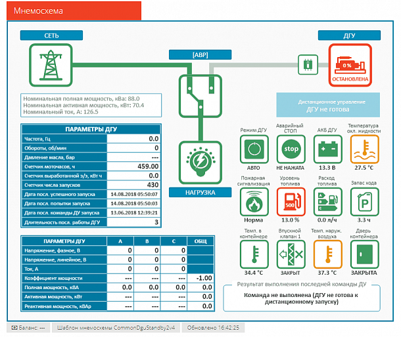
Task: Open the fire alarm Норма icon
Action: (254, 202)
